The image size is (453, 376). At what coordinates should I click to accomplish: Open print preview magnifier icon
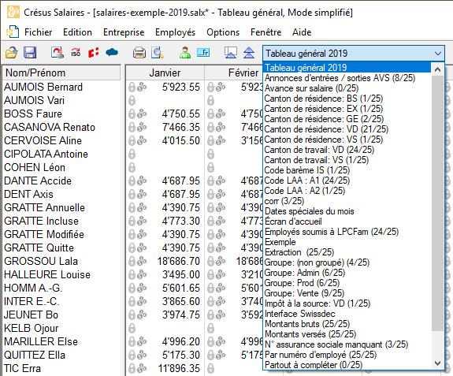158,53
